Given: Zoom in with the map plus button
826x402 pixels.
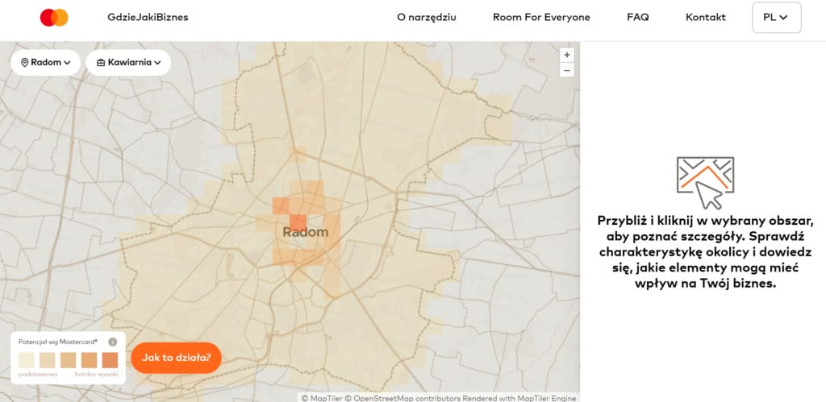Looking at the screenshot, I should tap(567, 55).
